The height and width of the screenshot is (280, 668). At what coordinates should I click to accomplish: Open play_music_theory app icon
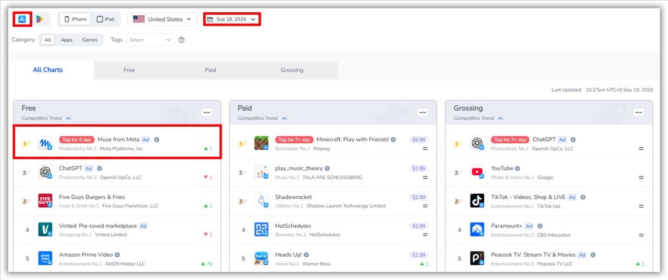pyautogui.click(x=261, y=172)
